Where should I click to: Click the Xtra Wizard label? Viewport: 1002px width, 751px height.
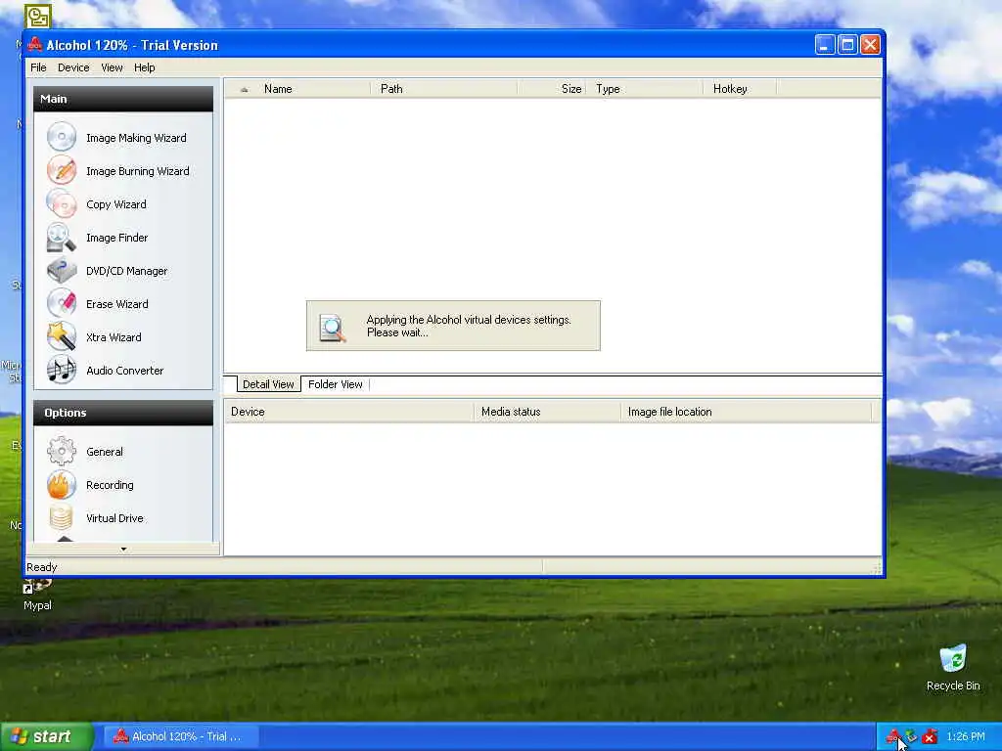pos(114,337)
